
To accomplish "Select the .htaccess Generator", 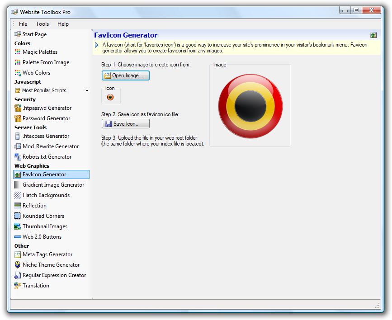I will (x=46, y=136).
